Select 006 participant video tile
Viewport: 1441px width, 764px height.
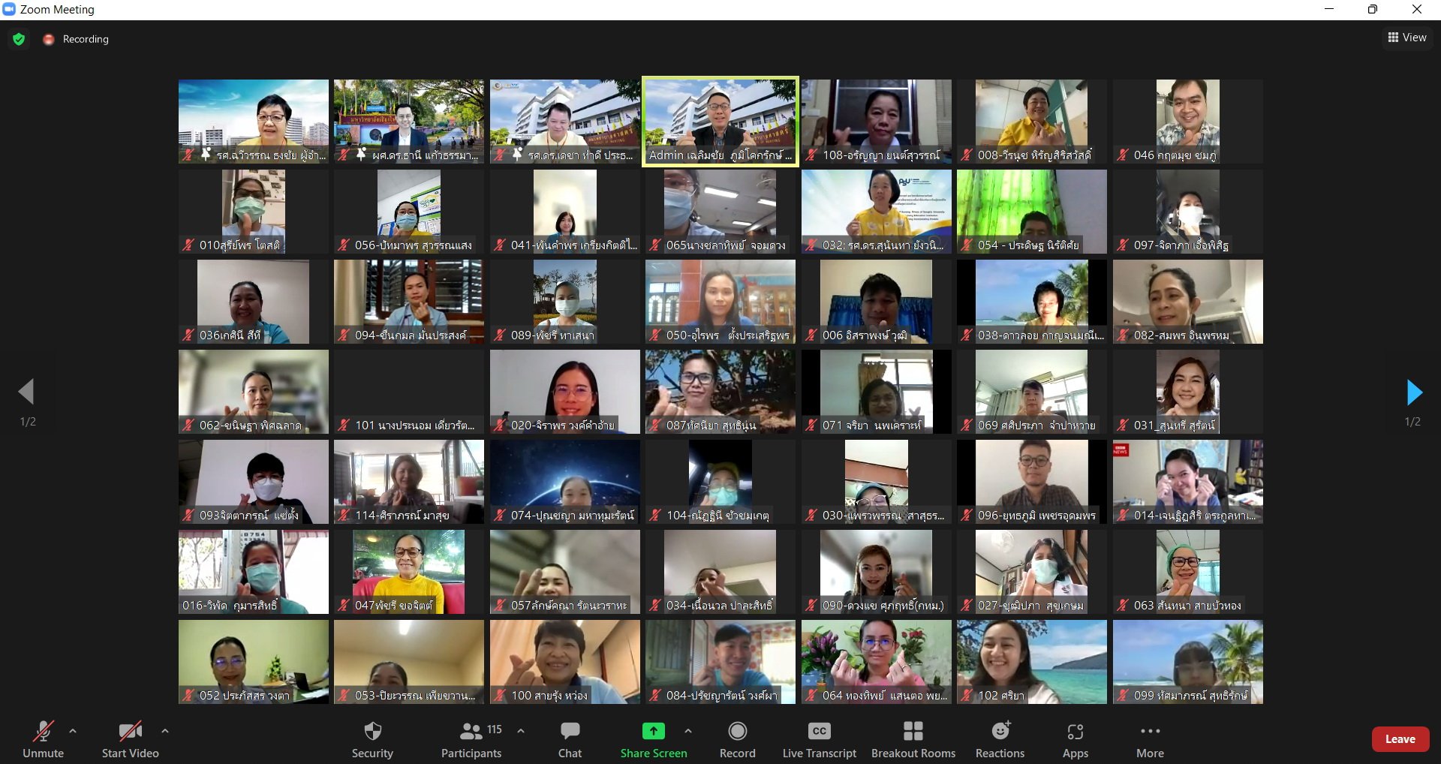[x=877, y=302]
